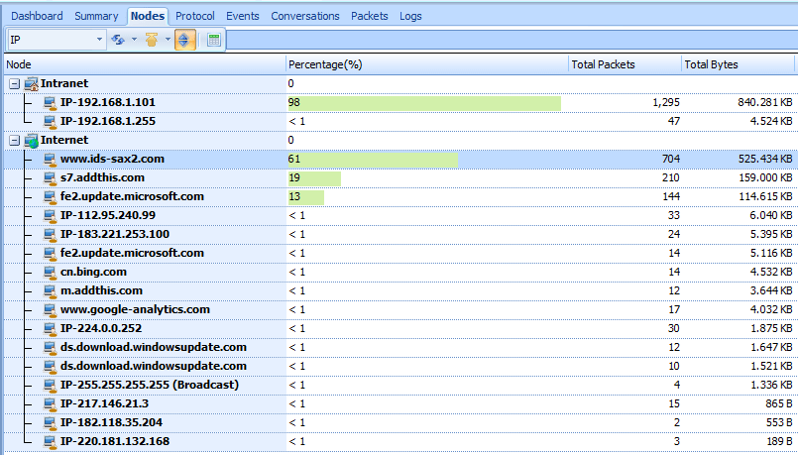Select node IP-220.181.132.168
The width and height of the screenshot is (798, 455).
pos(115,441)
